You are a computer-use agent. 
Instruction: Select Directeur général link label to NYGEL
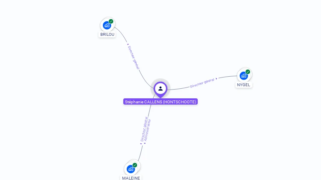(x=202, y=83)
